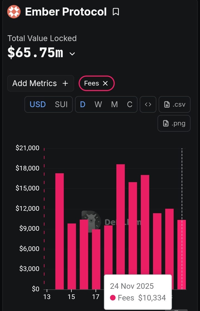This screenshot has height=311, width=200.
Task: Select the monthly (M) interval
Action: [x=114, y=104]
